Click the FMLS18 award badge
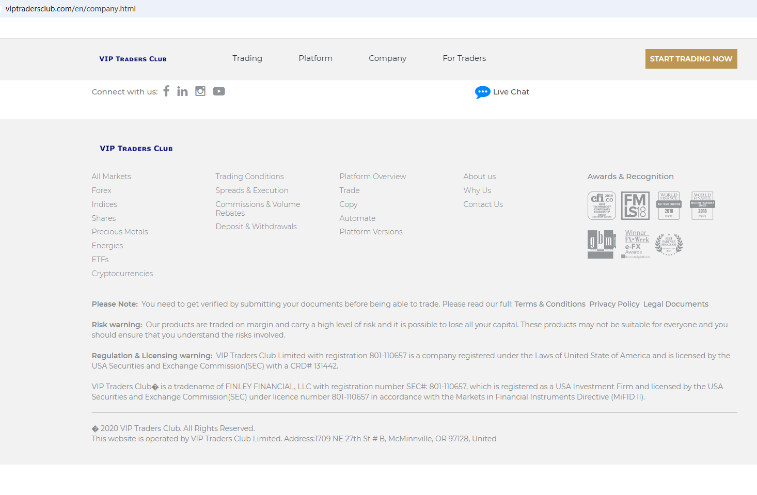The image size is (757, 495). coord(635,205)
